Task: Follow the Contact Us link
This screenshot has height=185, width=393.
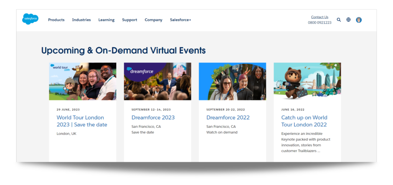Action: tap(320, 17)
